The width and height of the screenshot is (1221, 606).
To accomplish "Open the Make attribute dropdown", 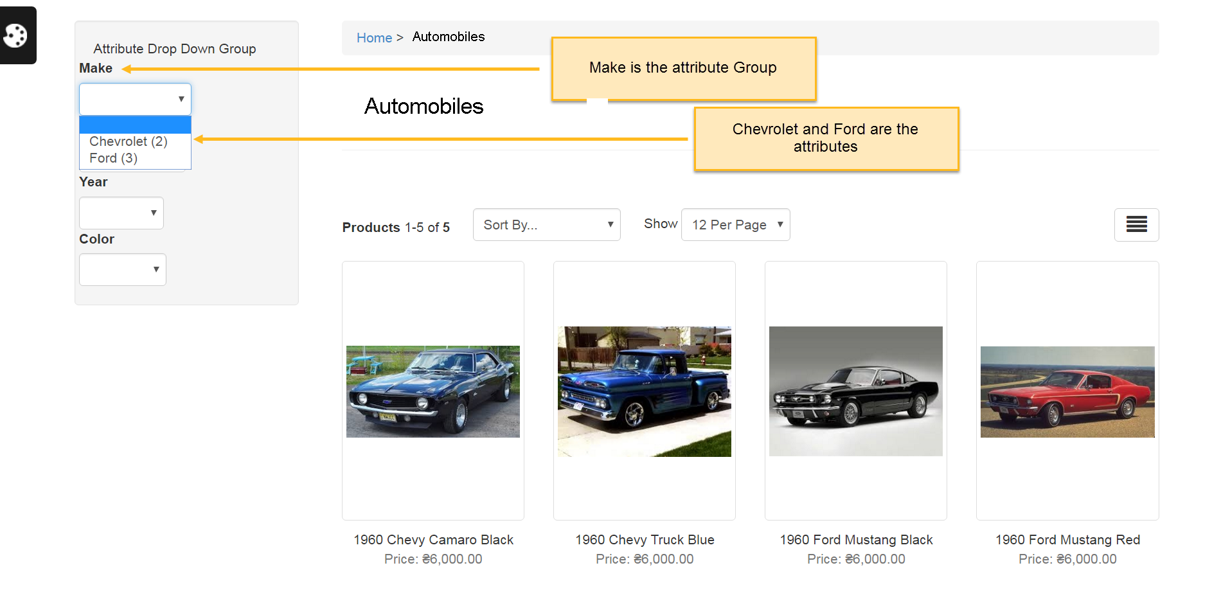I will [x=135, y=99].
